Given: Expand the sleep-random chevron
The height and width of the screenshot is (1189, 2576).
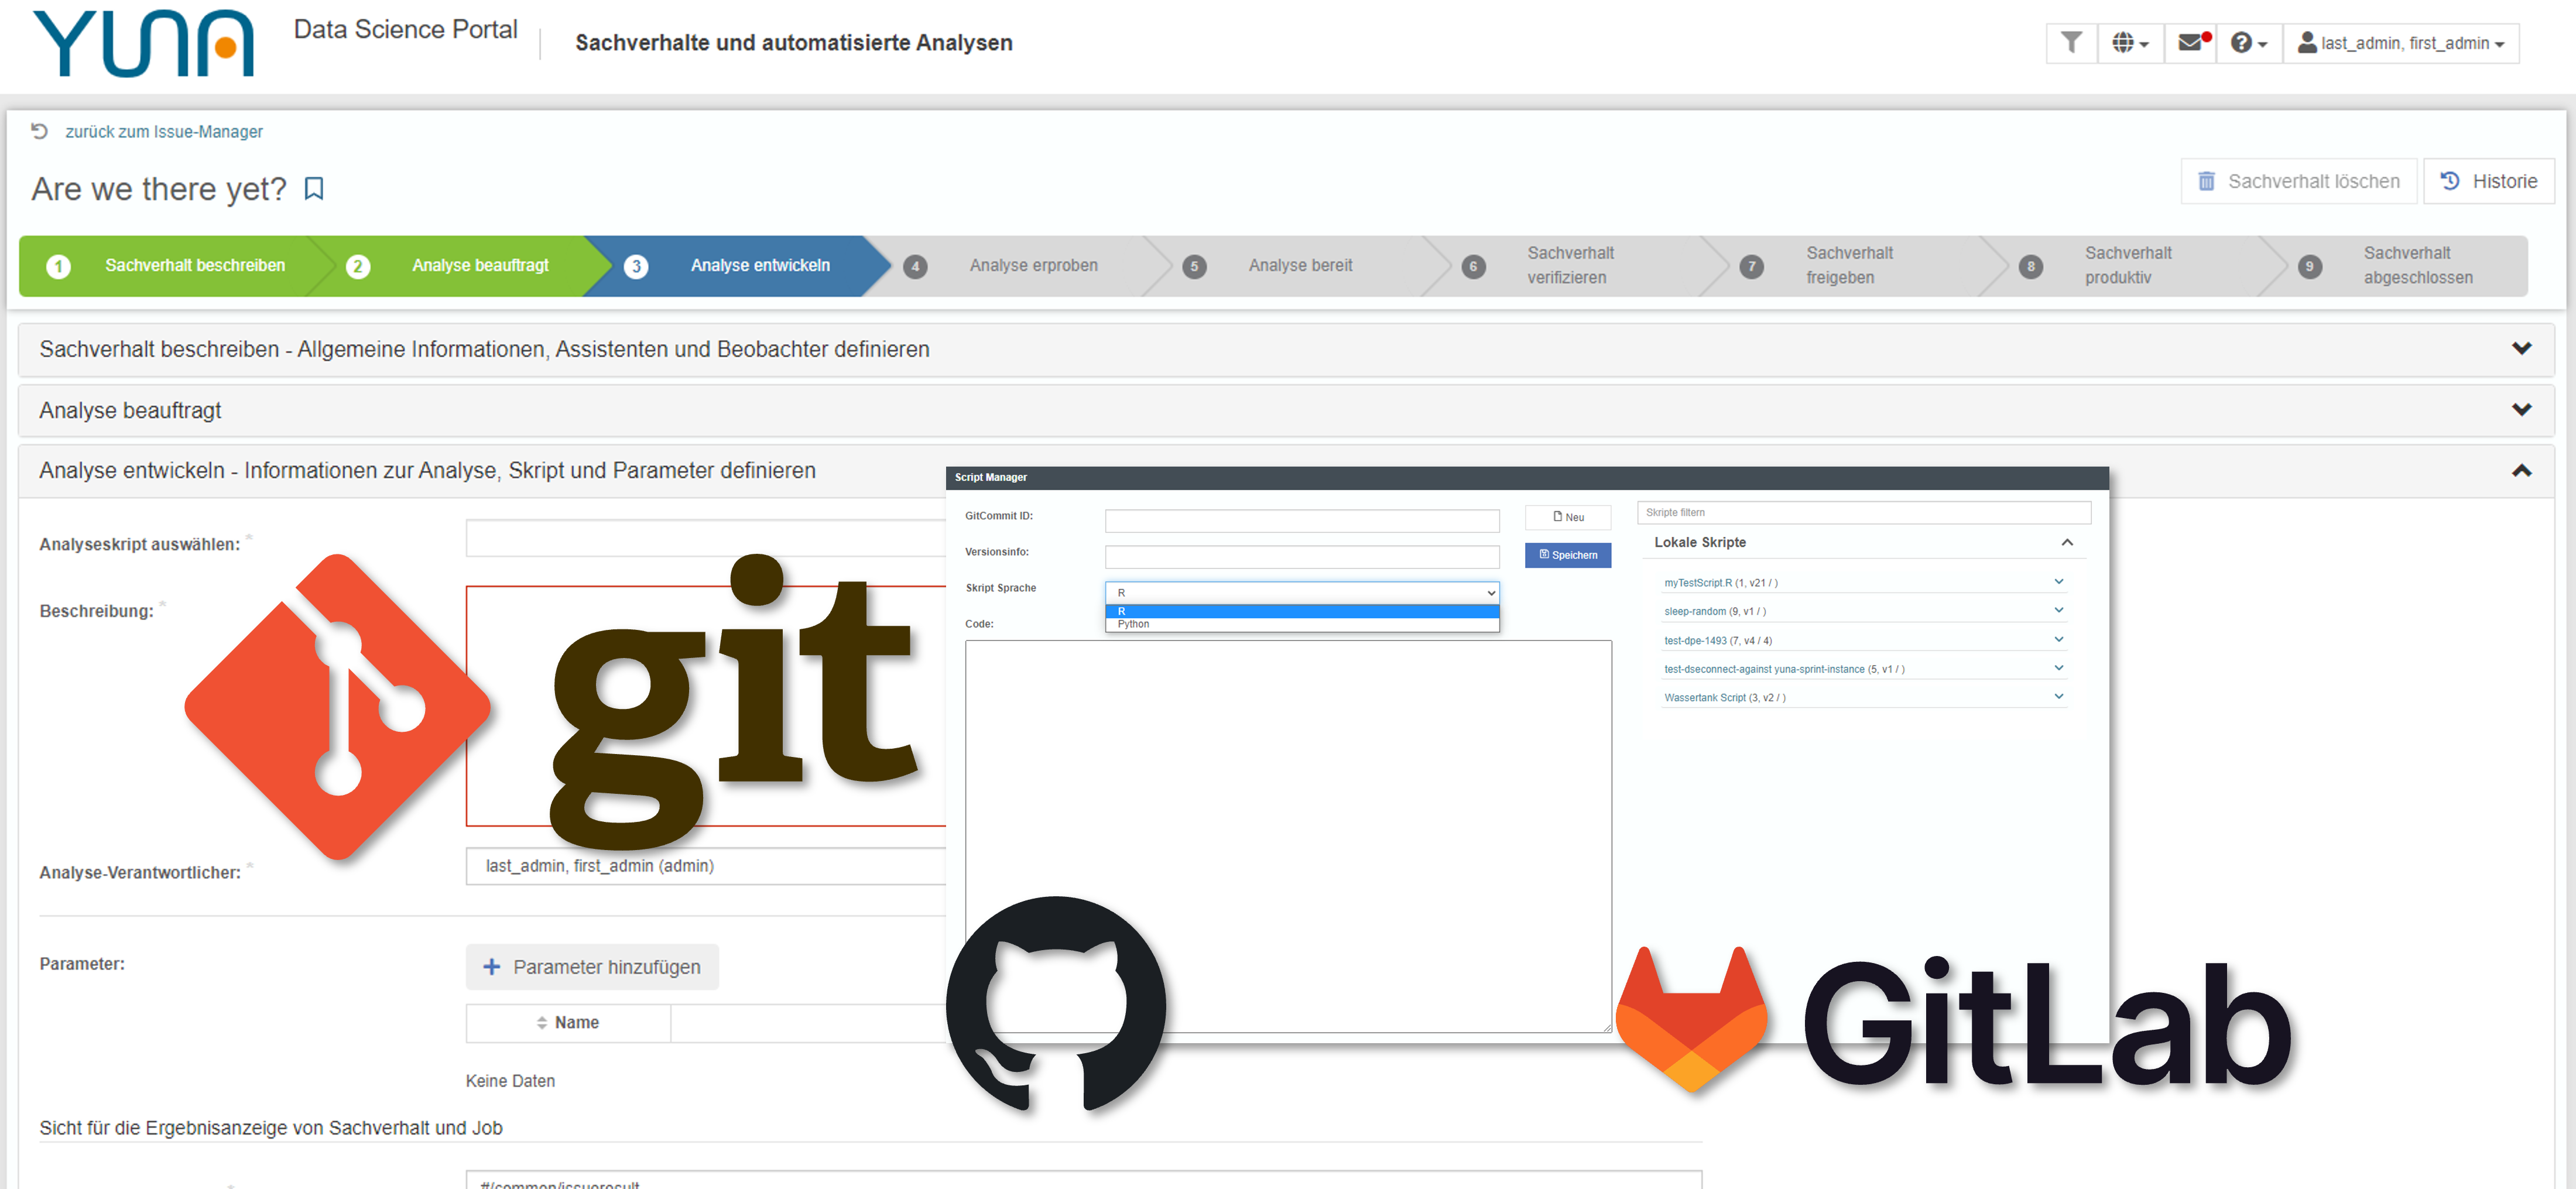Looking at the screenshot, I should point(2058,610).
